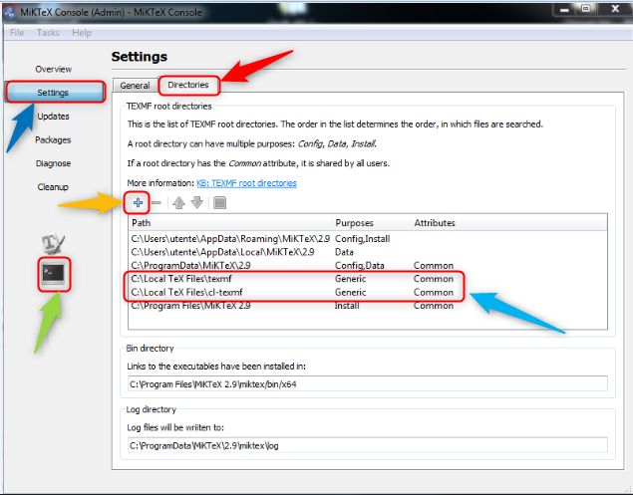
Task: Click the open-directory toolbar icon
Action: point(219,202)
